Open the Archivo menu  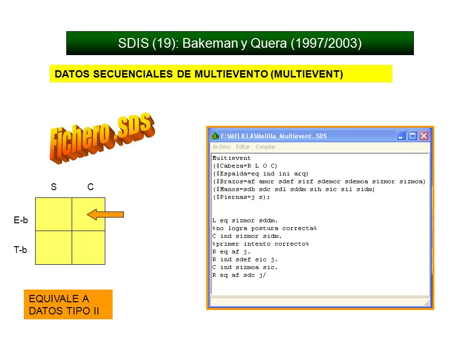tap(221, 147)
